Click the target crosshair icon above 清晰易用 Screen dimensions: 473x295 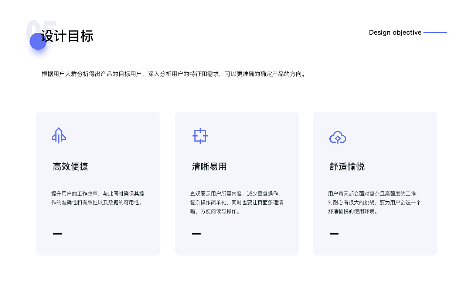tap(200, 136)
